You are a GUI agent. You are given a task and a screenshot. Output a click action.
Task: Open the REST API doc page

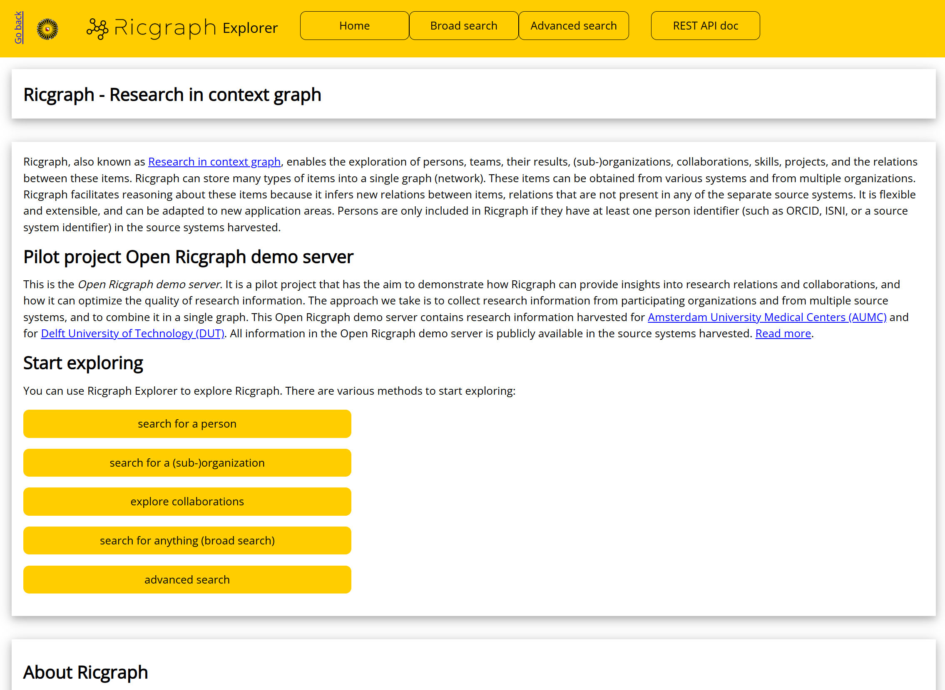[705, 25]
